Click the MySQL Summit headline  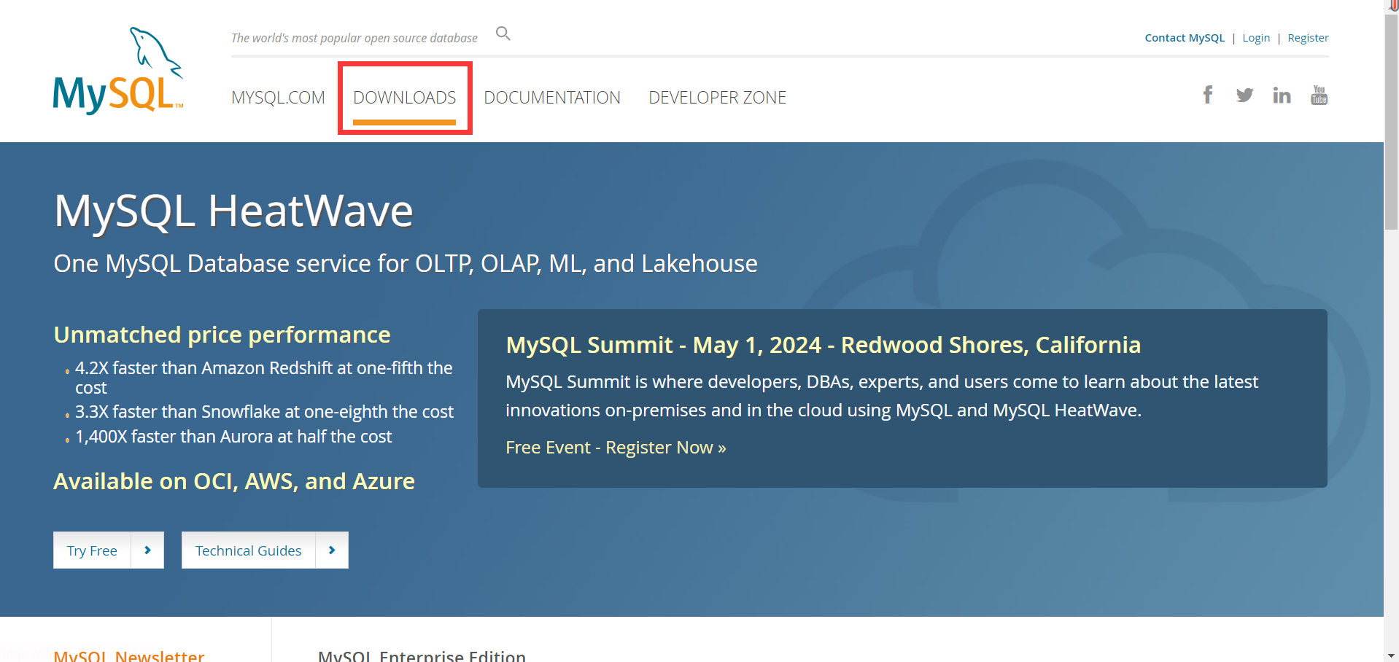[823, 345]
